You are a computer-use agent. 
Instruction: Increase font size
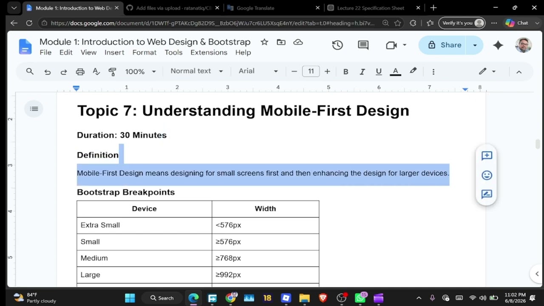pos(327,71)
